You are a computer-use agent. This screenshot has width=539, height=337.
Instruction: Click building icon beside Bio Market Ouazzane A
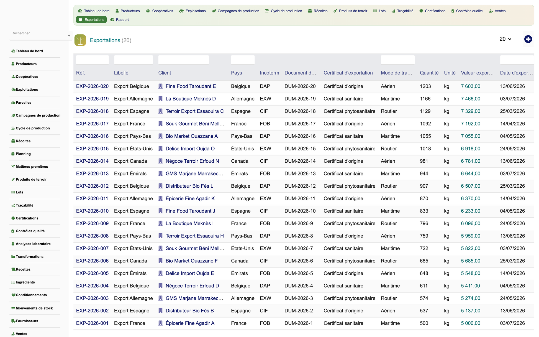160,136
